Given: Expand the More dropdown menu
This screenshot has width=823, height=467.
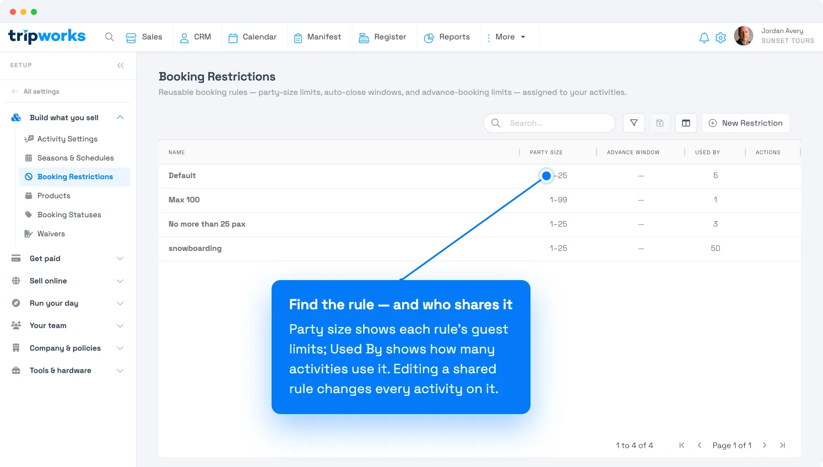Looking at the screenshot, I should tap(506, 37).
